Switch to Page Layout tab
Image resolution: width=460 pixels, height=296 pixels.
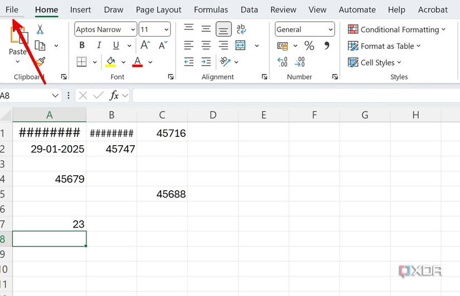pyautogui.click(x=158, y=10)
